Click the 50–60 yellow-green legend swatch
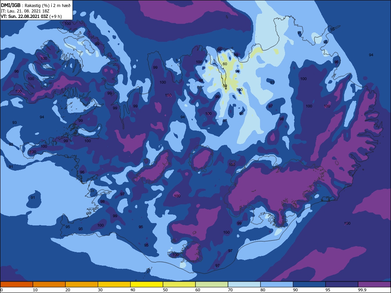This screenshot has width=391, height=293. click(179, 284)
